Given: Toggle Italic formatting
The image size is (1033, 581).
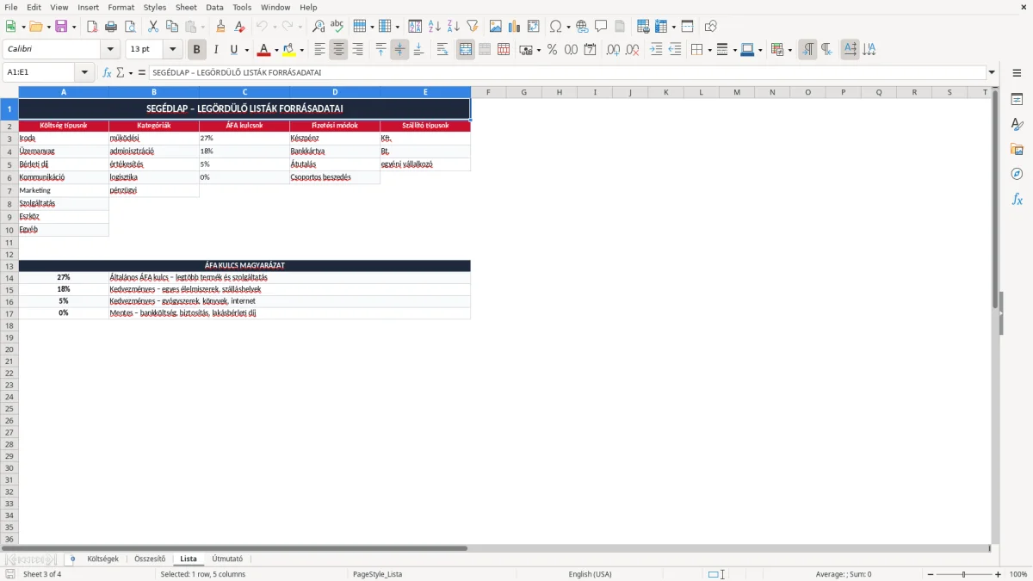Looking at the screenshot, I should (x=216, y=50).
